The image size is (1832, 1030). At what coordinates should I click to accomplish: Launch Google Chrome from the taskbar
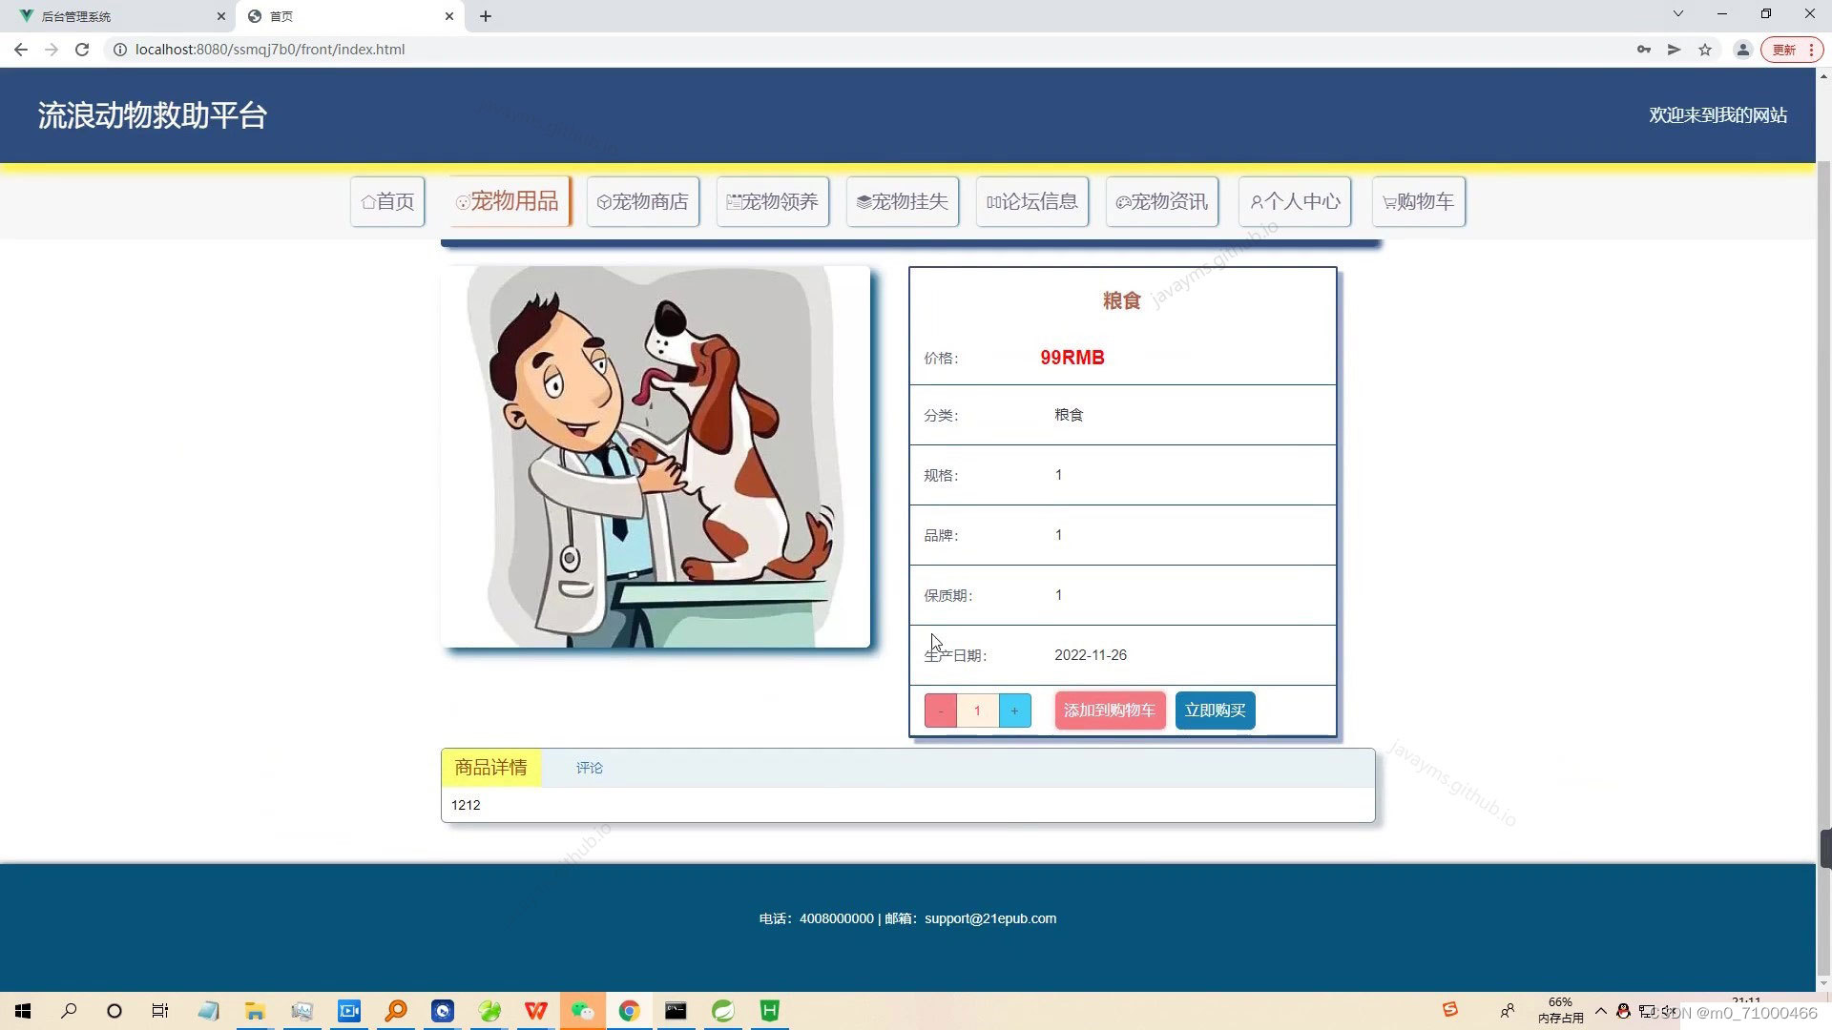tap(629, 1010)
